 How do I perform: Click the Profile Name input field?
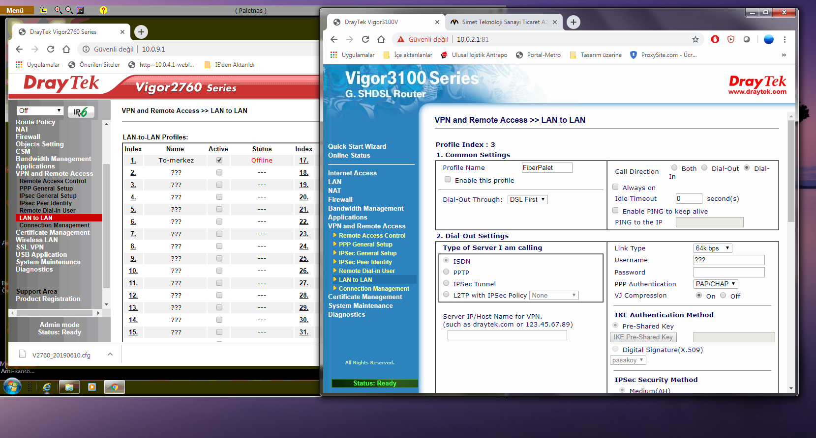pyautogui.click(x=546, y=167)
